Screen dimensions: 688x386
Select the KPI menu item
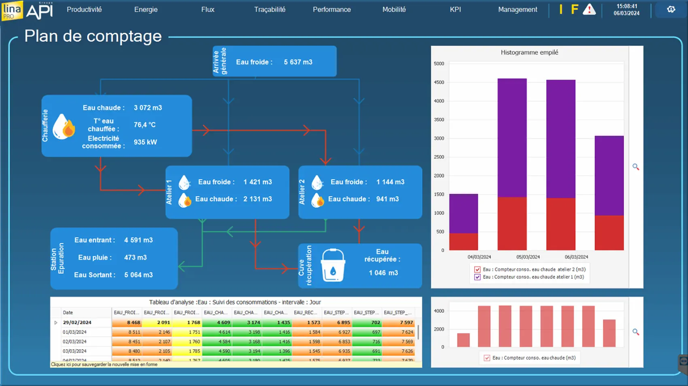(x=455, y=9)
